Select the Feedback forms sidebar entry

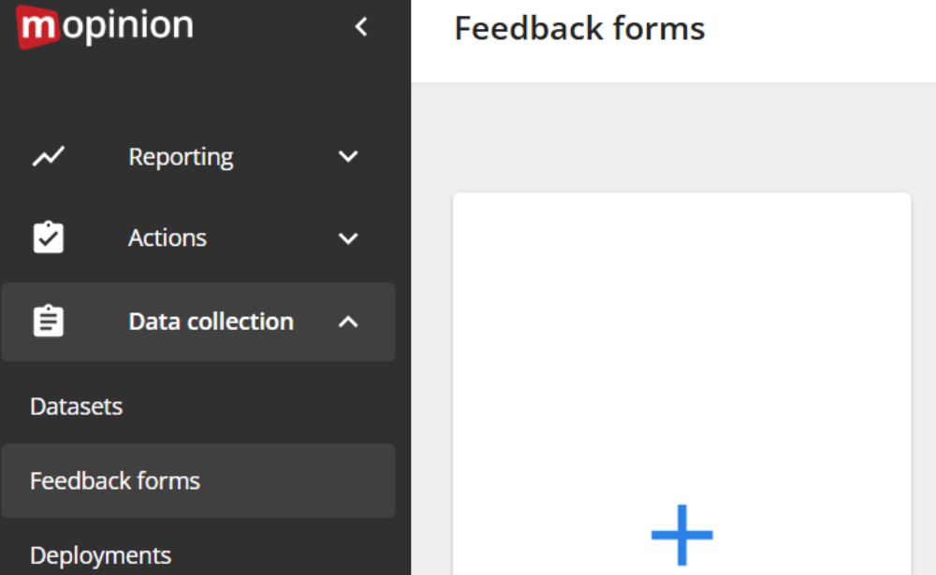(115, 481)
